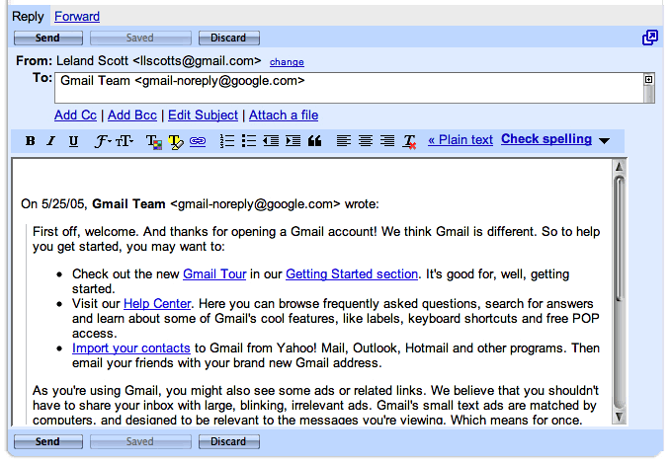
Task: Attach a file to the reply
Action: [284, 115]
